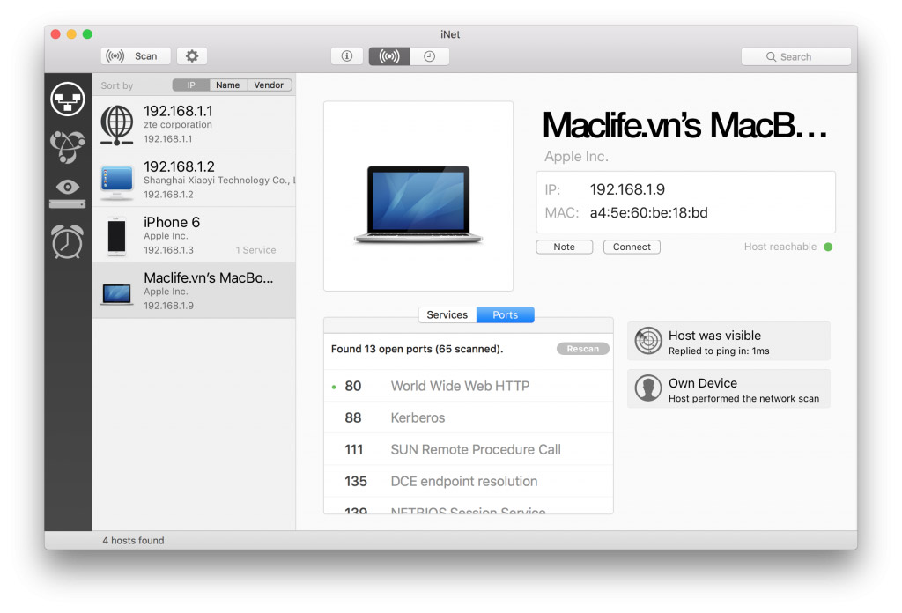902x613 pixels.
Task: Click the Host reachable green indicator
Action: click(828, 247)
